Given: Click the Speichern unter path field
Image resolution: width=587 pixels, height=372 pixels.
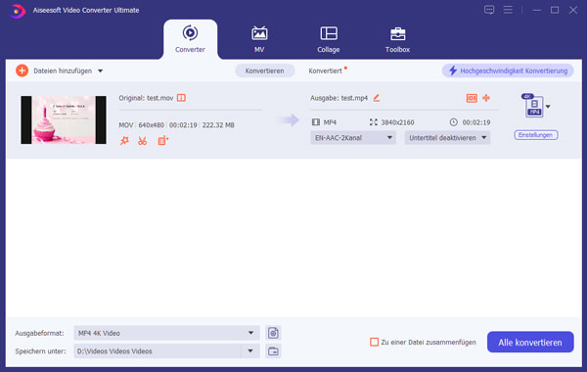Looking at the screenshot, I should pyautogui.click(x=158, y=351).
